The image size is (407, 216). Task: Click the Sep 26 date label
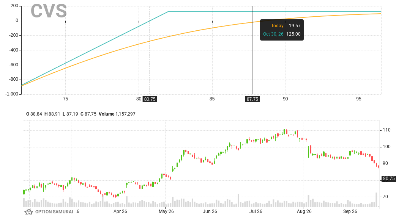(350, 211)
